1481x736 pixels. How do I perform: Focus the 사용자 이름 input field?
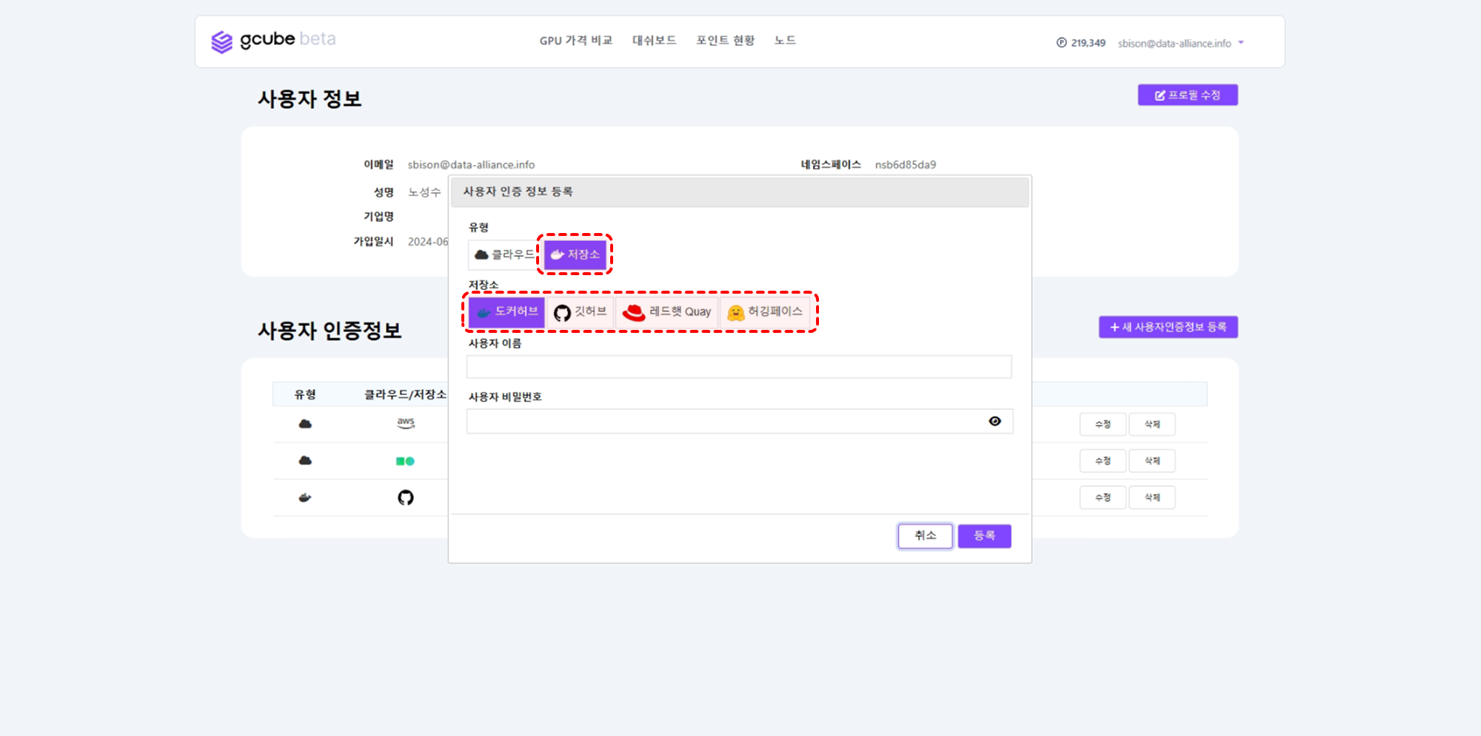coord(739,367)
